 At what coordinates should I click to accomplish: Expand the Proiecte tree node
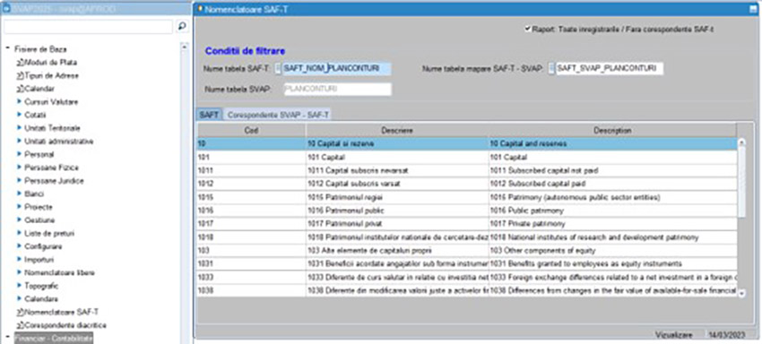click(x=20, y=207)
